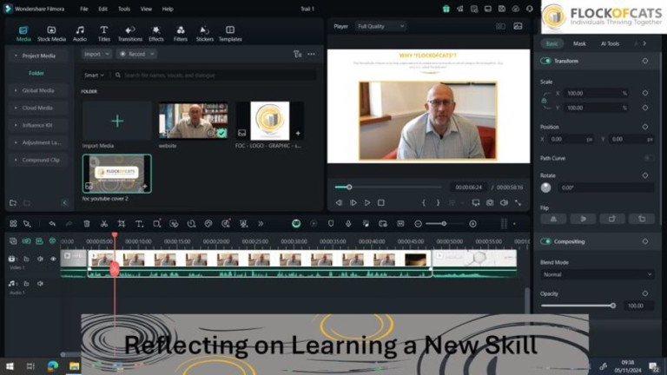Select the website video thumbnail

(193, 121)
